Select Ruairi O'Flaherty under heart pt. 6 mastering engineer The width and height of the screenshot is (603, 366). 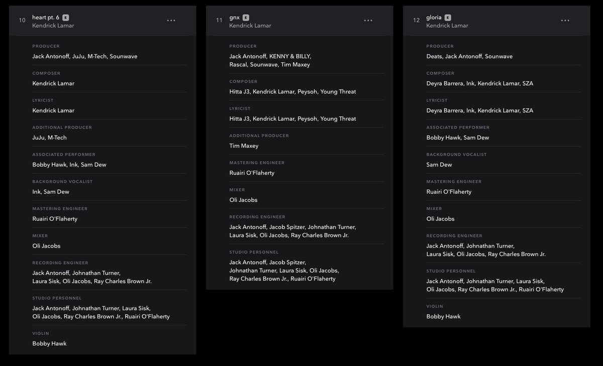point(55,219)
